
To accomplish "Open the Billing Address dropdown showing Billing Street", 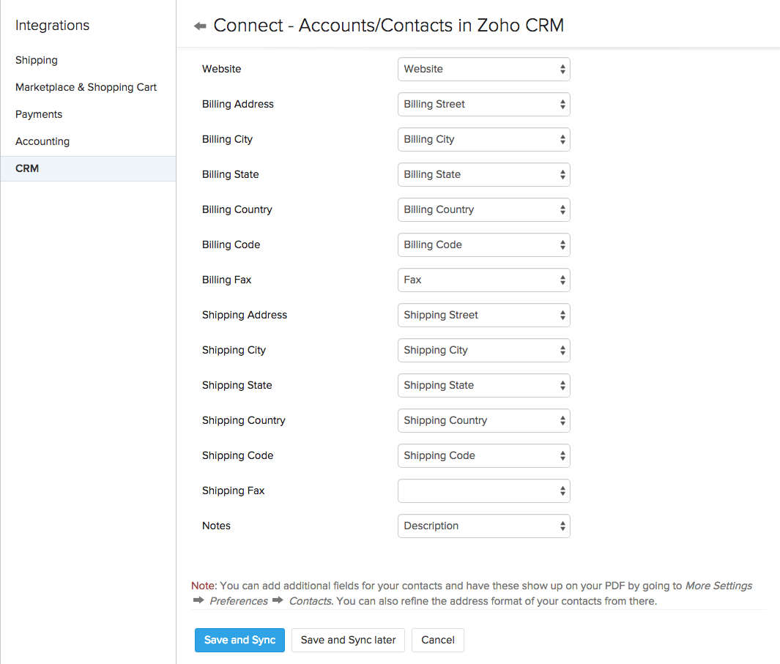I will click(x=483, y=104).
